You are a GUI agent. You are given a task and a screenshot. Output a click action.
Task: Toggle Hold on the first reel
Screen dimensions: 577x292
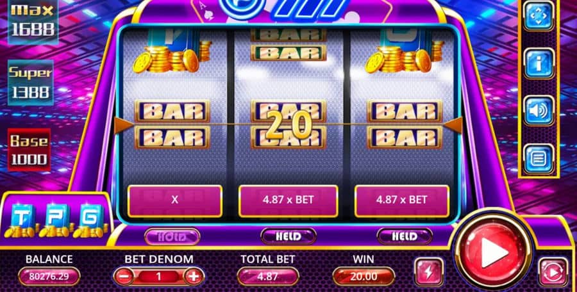tap(172, 236)
